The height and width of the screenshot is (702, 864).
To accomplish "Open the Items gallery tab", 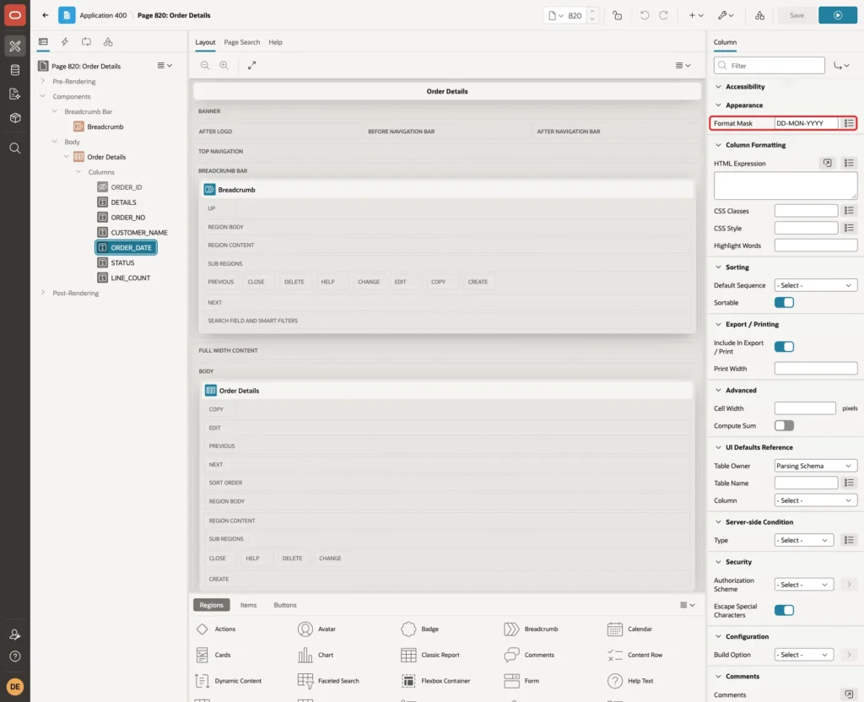I will click(x=249, y=605).
